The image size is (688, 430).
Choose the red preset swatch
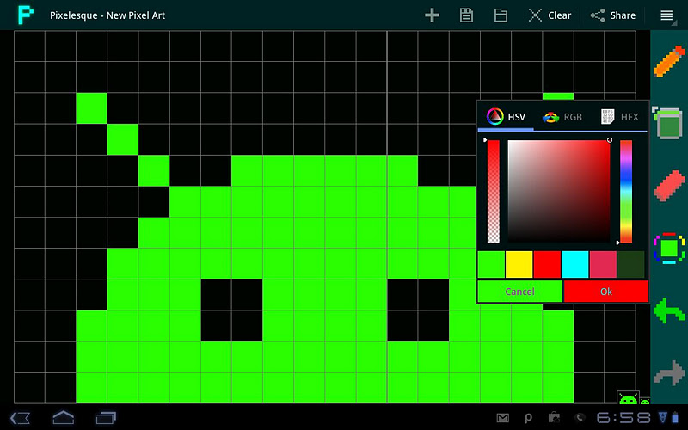tap(547, 265)
